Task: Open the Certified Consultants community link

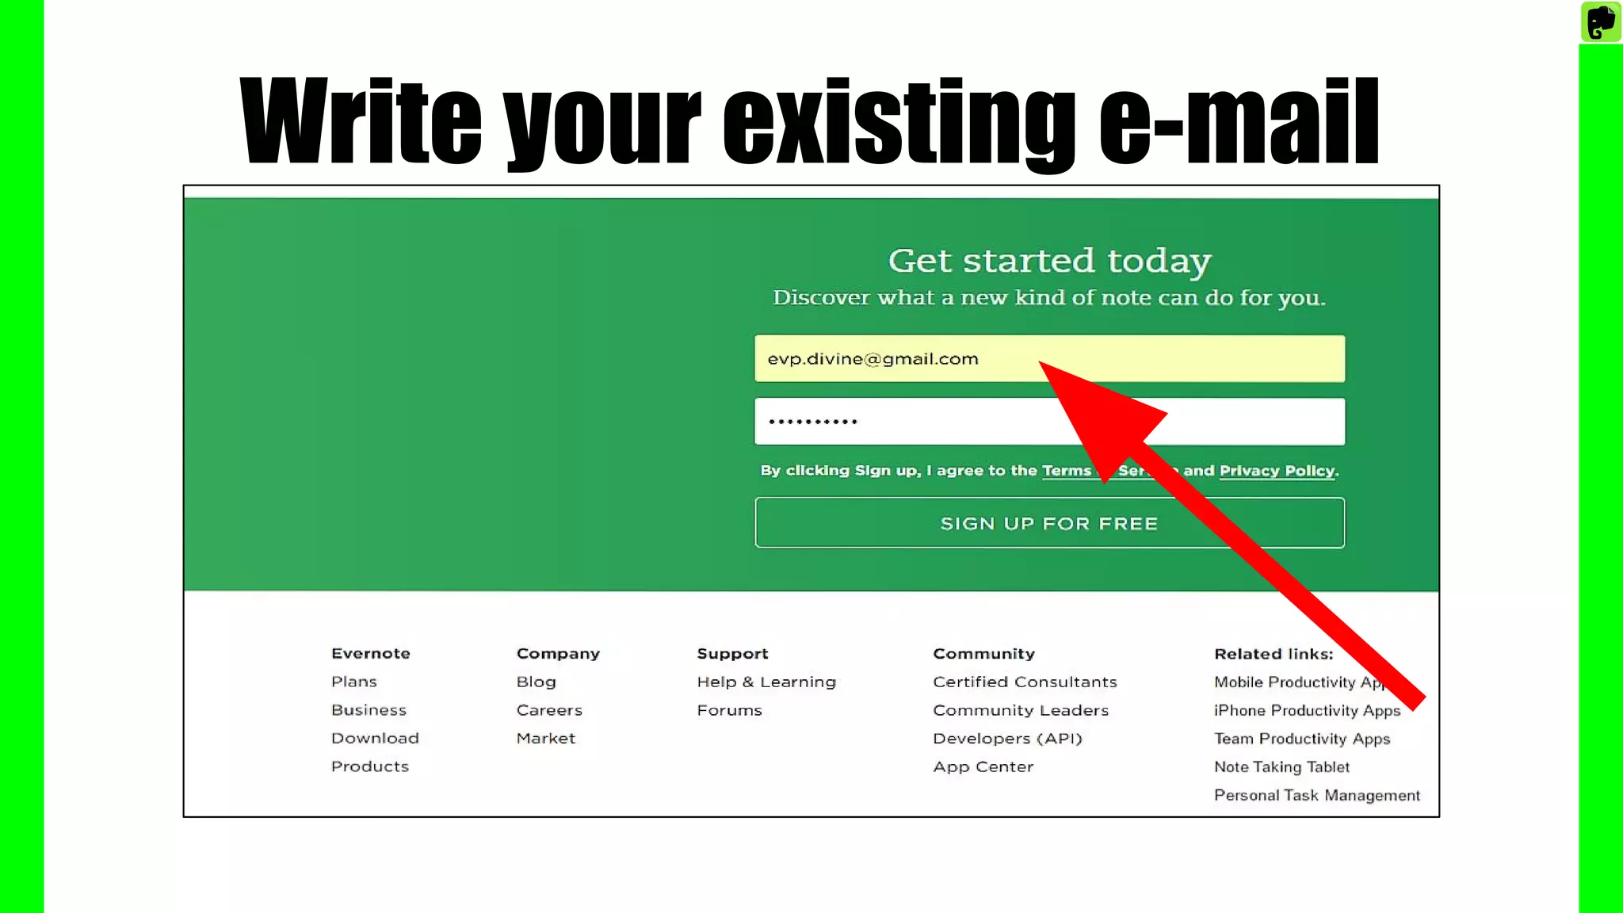Action: click(x=1025, y=682)
